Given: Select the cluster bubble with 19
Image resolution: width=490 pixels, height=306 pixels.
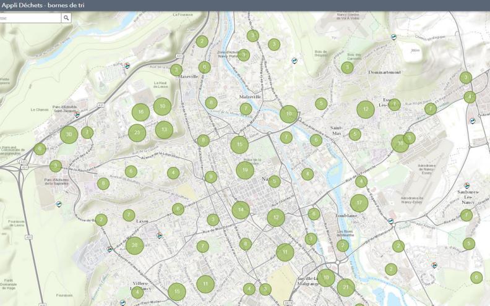Looking at the screenshot, I should point(245,170).
